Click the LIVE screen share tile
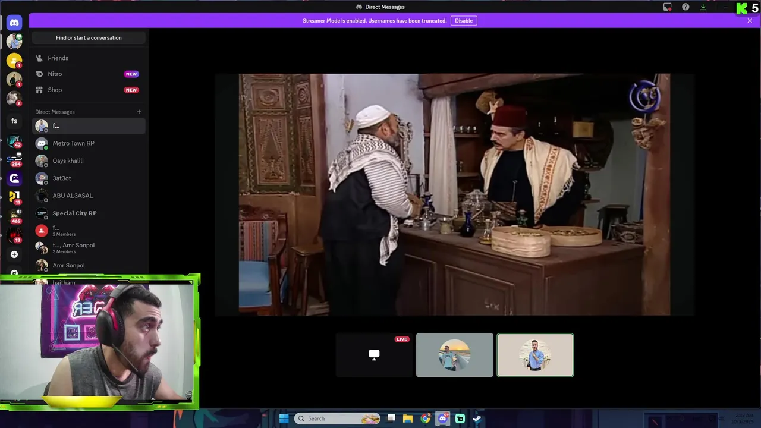 click(374, 355)
